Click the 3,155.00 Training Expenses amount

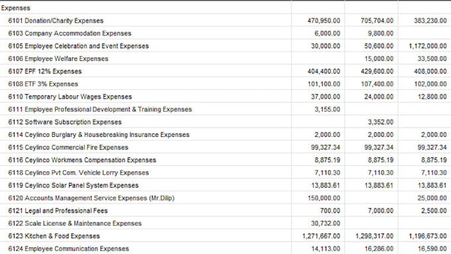(x=327, y=109)
